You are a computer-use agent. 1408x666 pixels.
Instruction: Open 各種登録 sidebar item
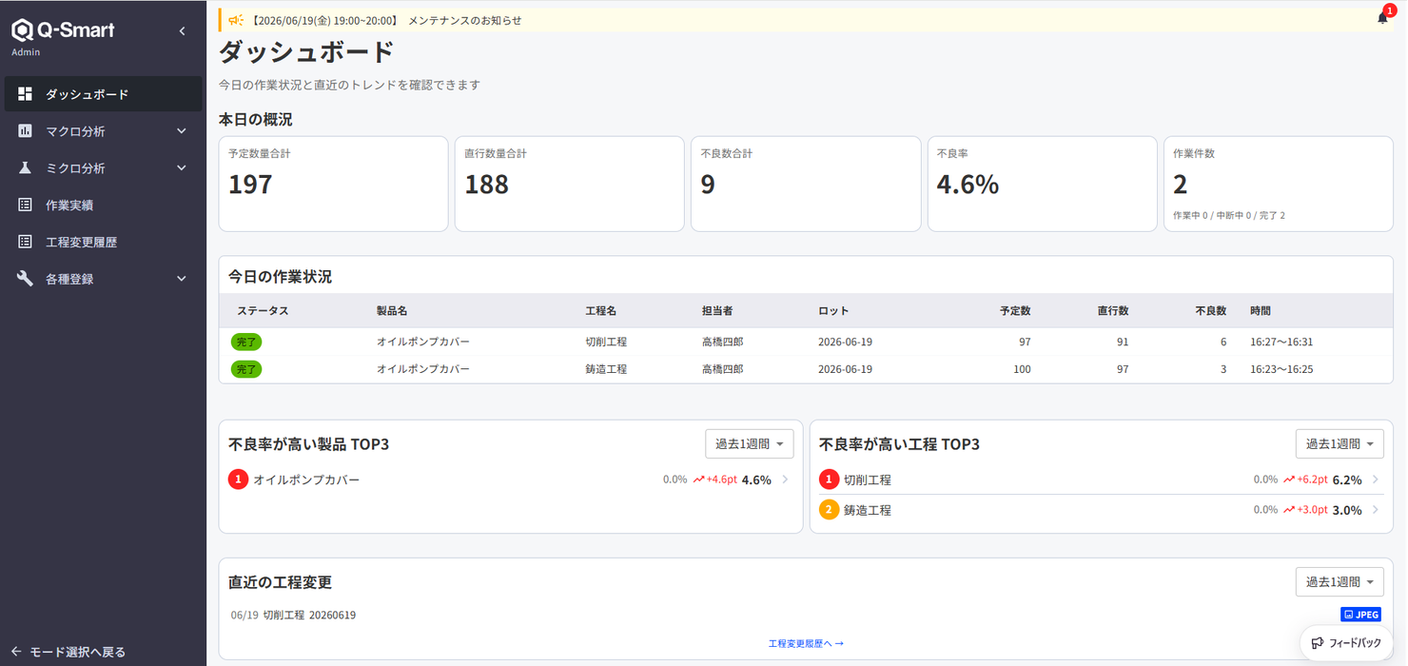click(x=104, y=279)
